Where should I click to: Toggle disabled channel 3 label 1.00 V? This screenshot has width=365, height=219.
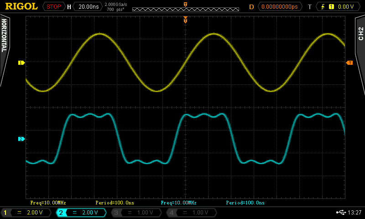point(136,213)
